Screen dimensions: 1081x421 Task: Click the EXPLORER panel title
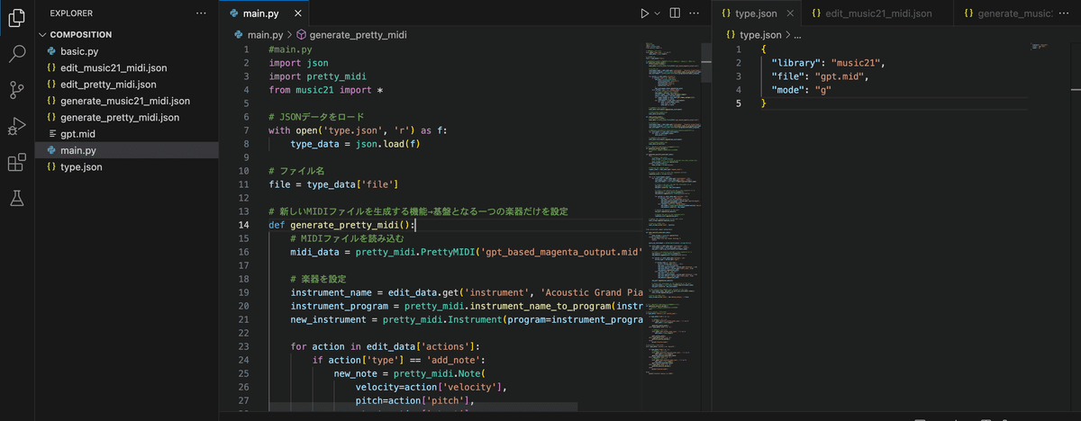[x=71, y=13]
